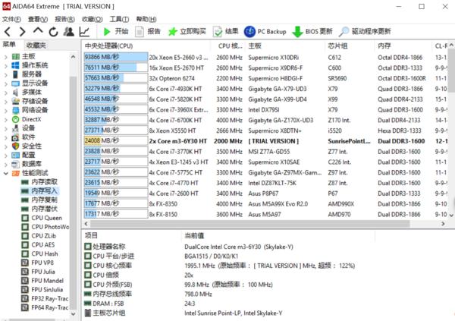Select the 8x FX-8350 result row
This screenshot has width=455, height=321.
(265, 204)
